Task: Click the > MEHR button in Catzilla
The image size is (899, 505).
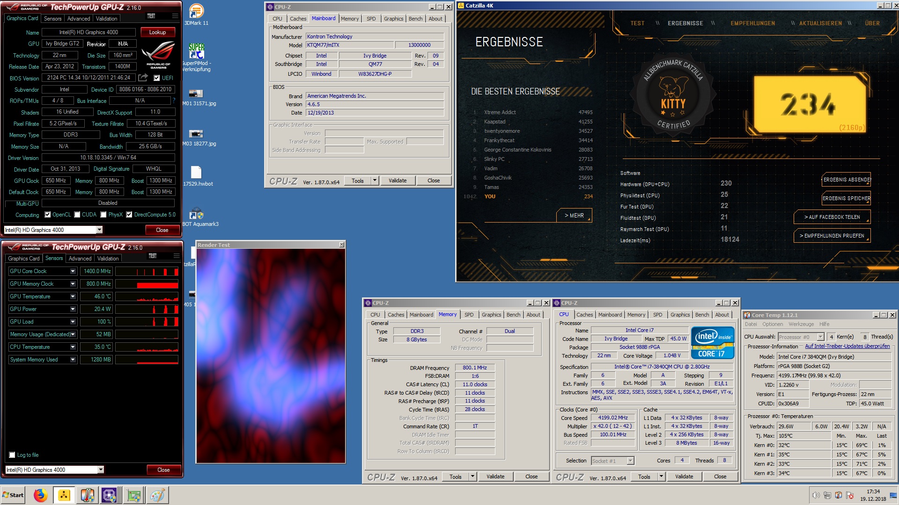Action: coord(574,216)
